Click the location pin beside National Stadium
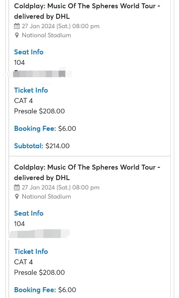 pos(17,35)
